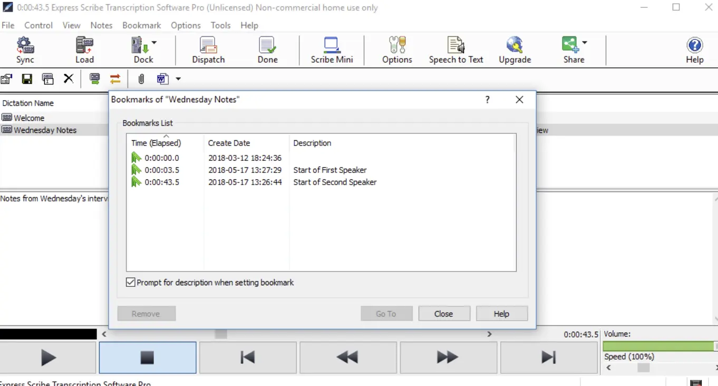Click the stop button
The image size is (718, 386).
148,358
